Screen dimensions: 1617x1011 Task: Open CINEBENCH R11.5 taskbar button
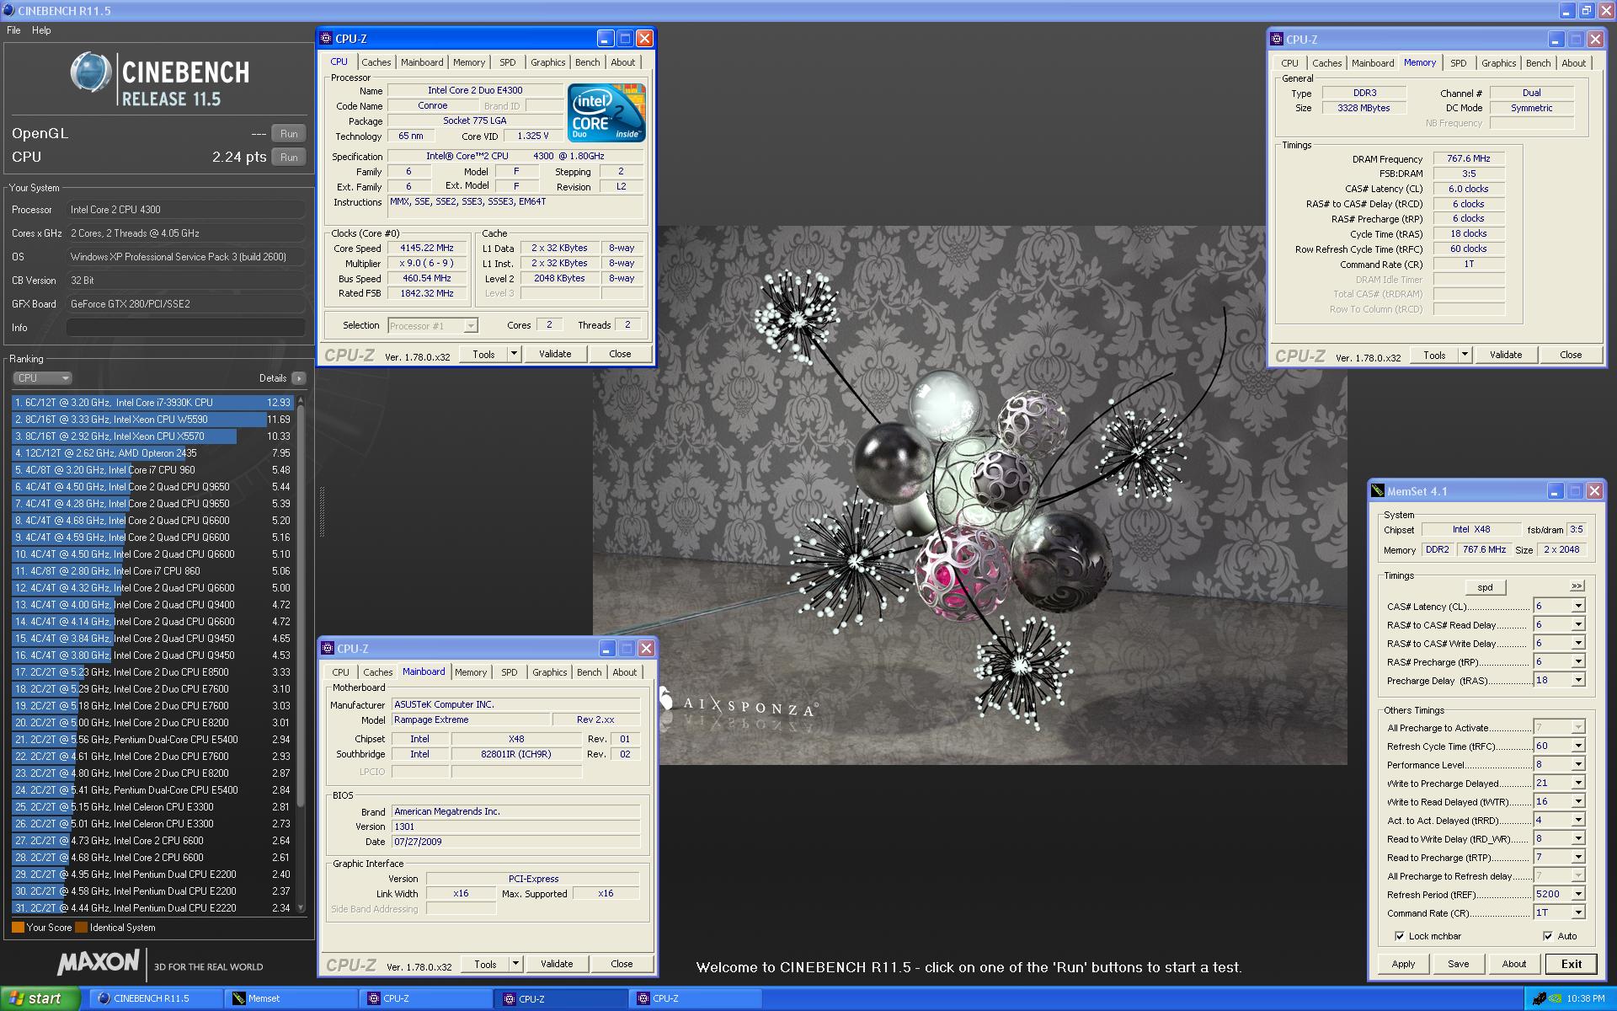155,998
